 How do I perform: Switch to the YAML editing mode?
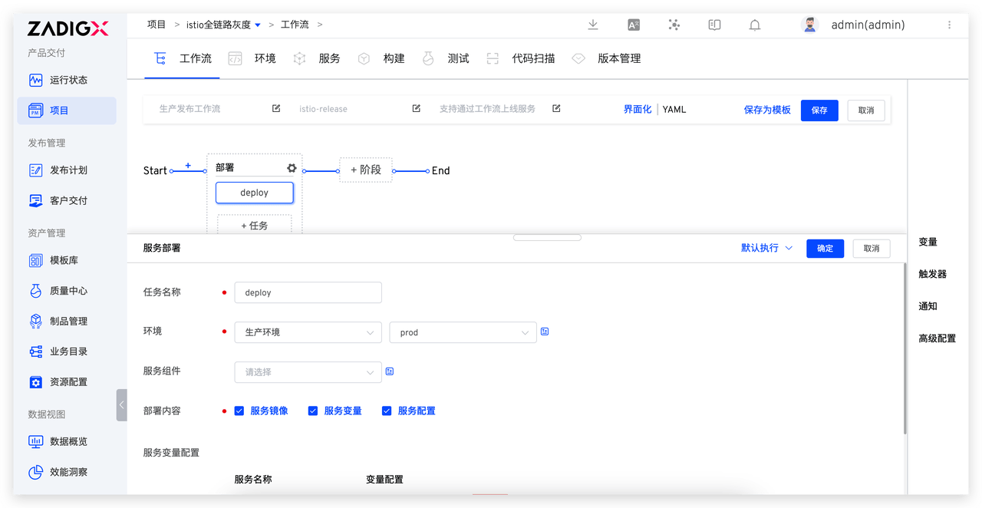674,109
